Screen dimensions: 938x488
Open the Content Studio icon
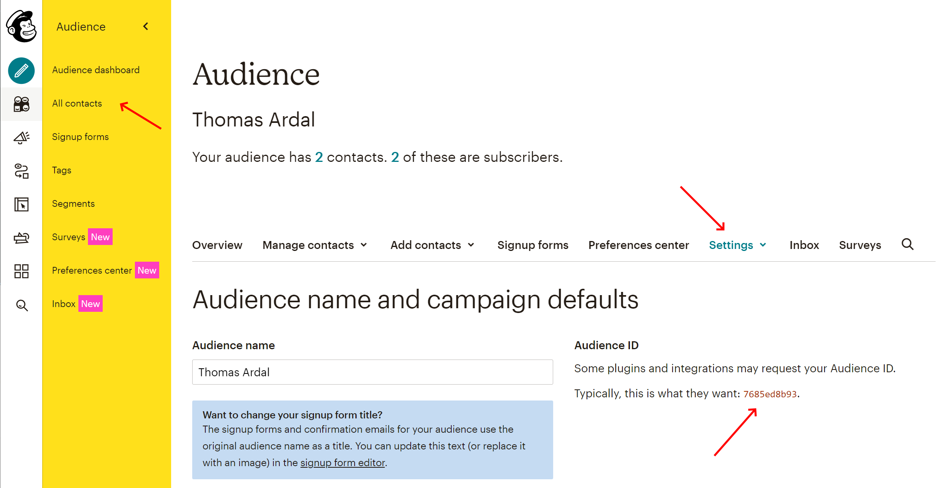coord(21,238)
